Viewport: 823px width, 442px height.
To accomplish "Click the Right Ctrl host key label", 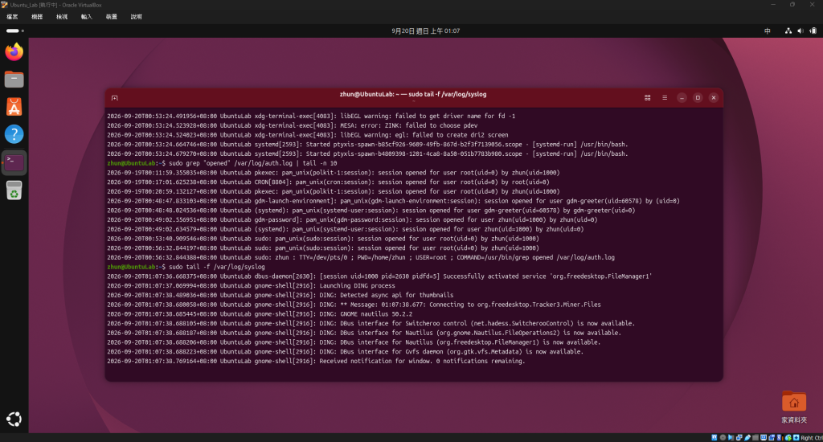I will click(812, 437).
